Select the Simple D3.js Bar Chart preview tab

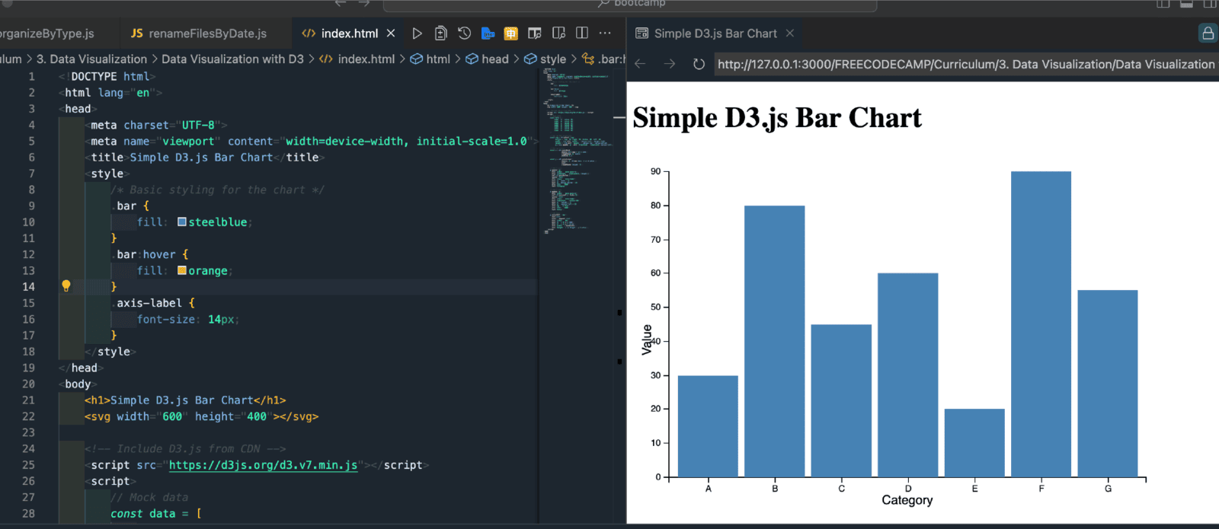[715, 33]
